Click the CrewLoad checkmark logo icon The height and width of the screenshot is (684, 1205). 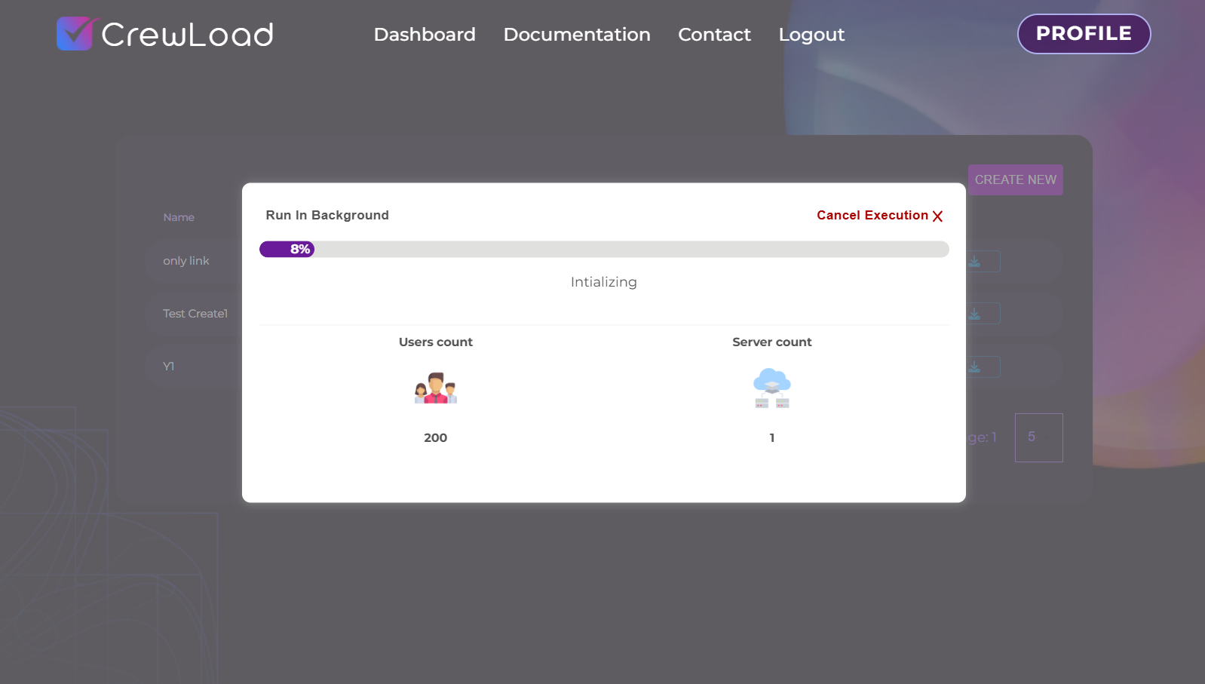74,34
